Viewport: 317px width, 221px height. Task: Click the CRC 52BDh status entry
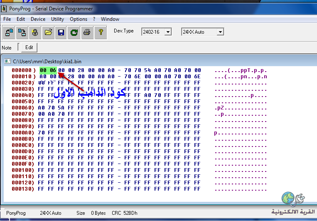point(124,213)
